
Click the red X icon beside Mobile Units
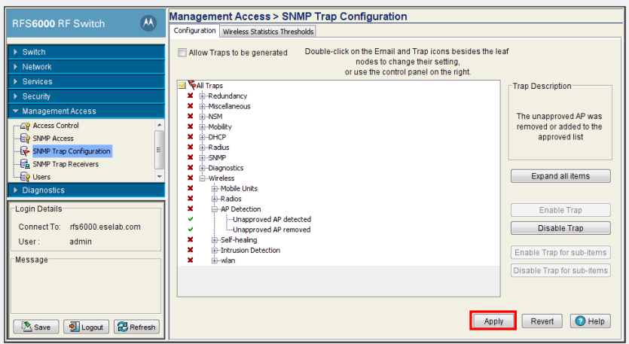(191, 188)
